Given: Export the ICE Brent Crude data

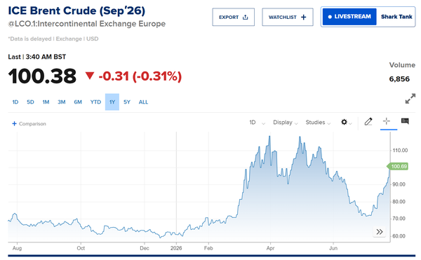Looking at the screenshot, I should (x=234, y=17).
